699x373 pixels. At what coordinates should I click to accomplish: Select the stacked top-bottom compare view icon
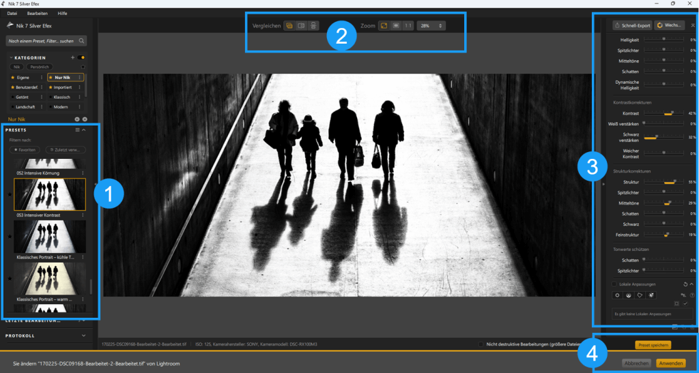pyautogui.click(x=314, y=26)
